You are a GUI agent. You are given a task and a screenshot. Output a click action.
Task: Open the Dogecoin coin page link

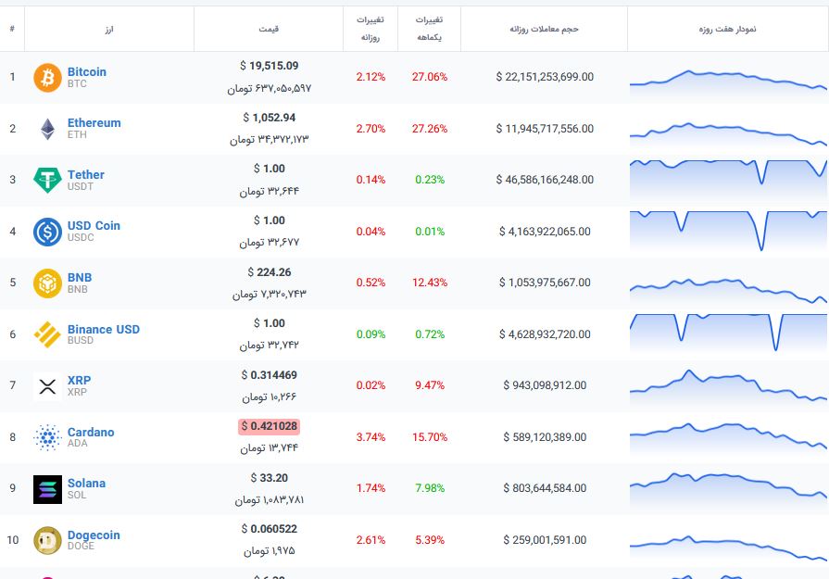(x=94, y=535)
